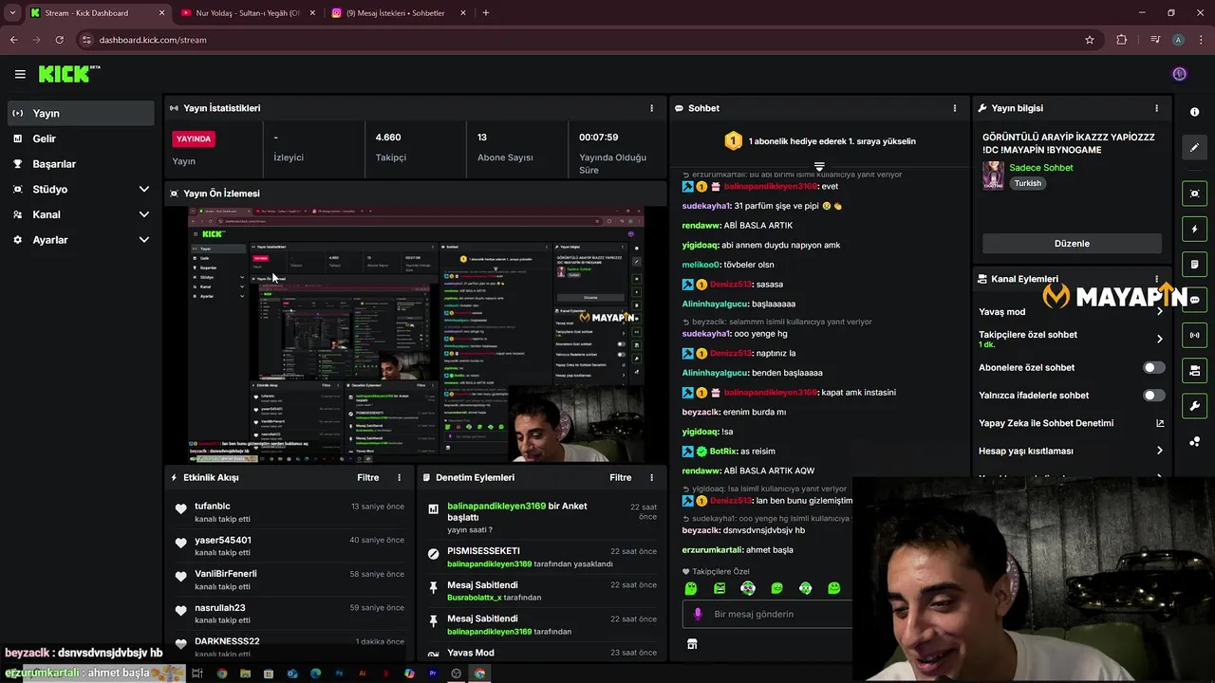Screen dimensions: 1215x683
Task: Switch to Stream - Kick Dashboard tab
Action: 98,13
